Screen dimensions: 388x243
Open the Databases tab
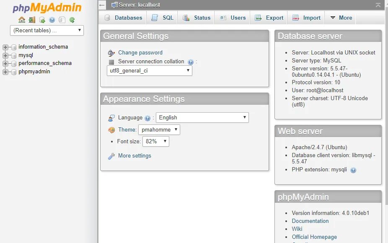pos(123,18)
